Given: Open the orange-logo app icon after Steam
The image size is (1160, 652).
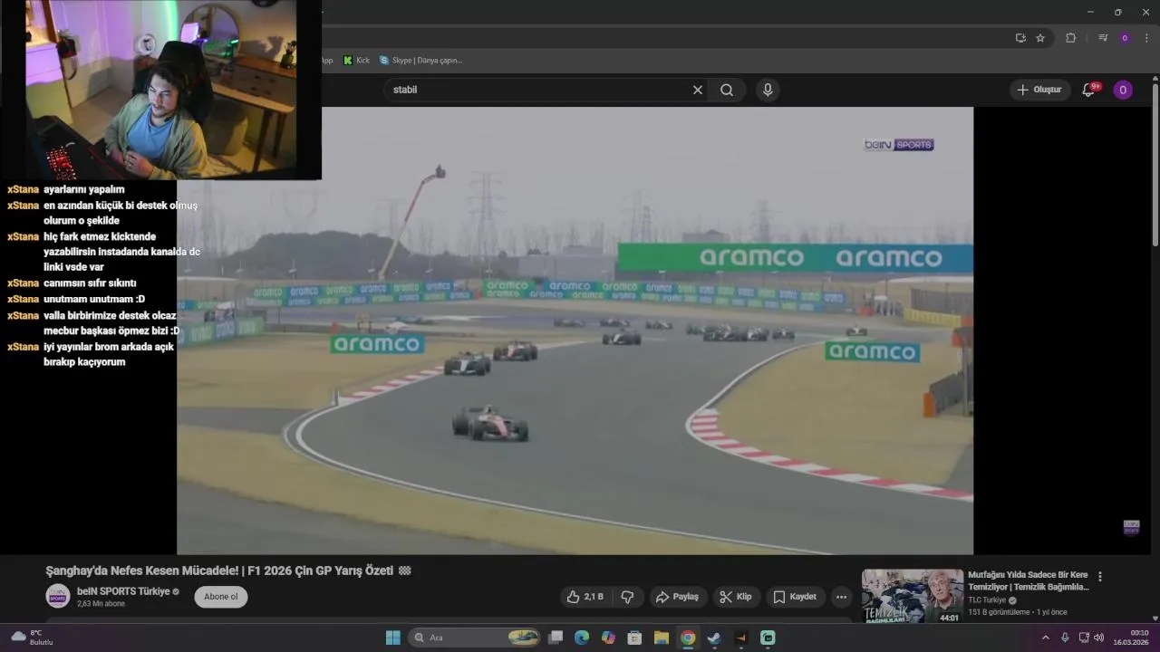Looking at the screenshot, I should point(740,638).
